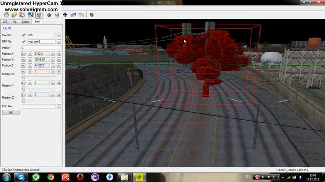Click the Position Y value field
Viewport: 325px width, 182px height.
point(42,60)
